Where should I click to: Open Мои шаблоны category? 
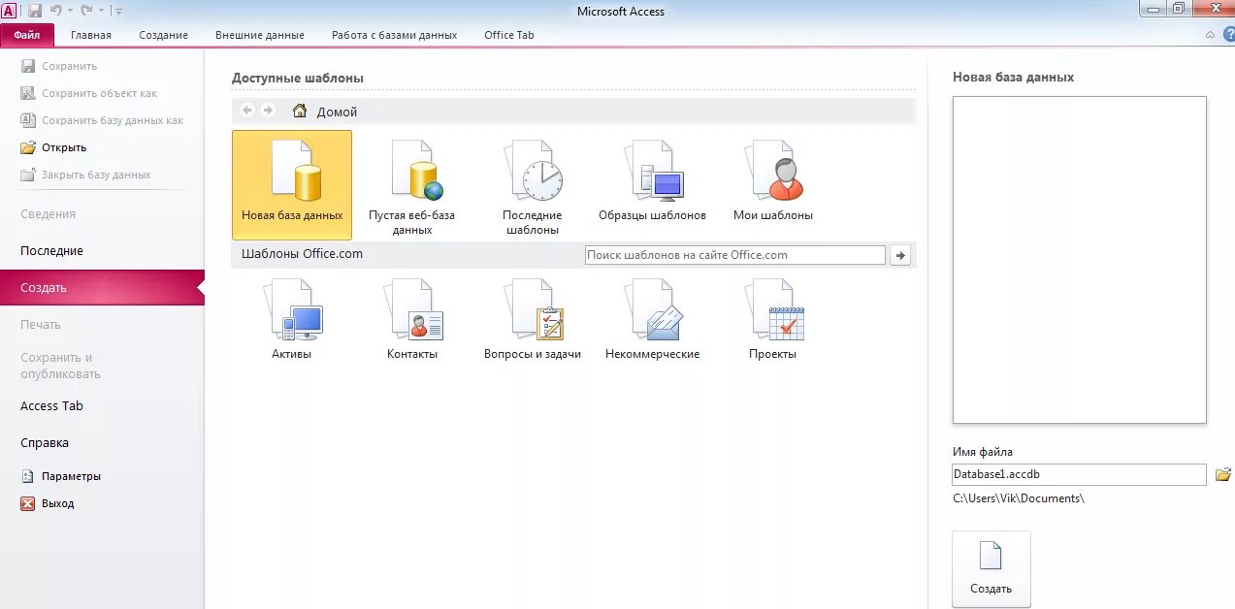point(773,181)
